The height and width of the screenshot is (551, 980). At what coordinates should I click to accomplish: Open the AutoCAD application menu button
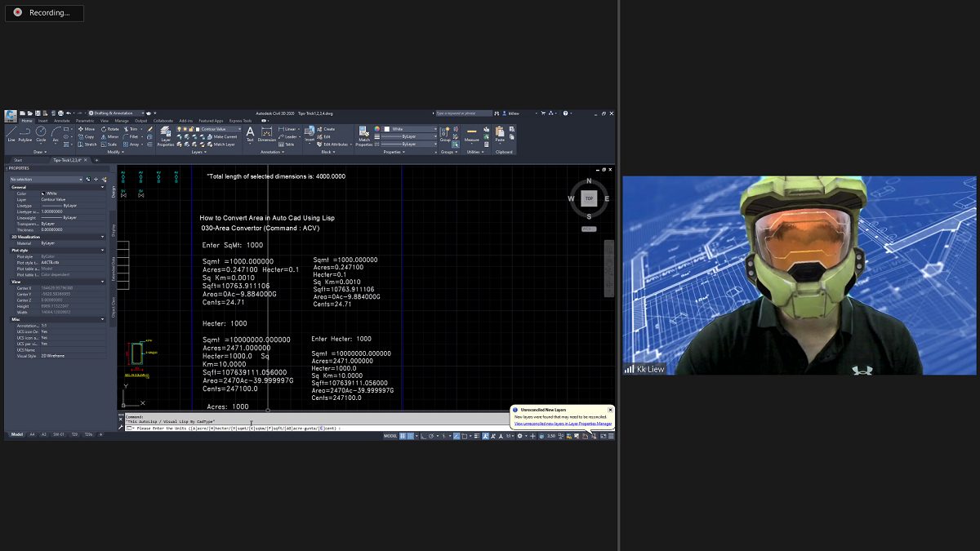pos(11,115)
